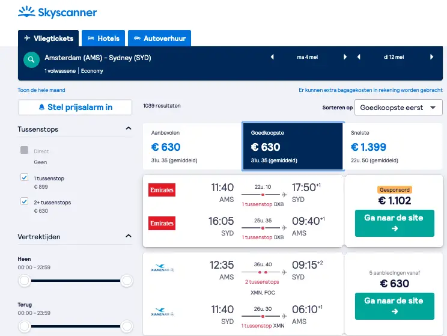Screen dimensions: 447x336
Task: Uncheck the 2+ tussenstops checkbox
Action: (24, 201)
